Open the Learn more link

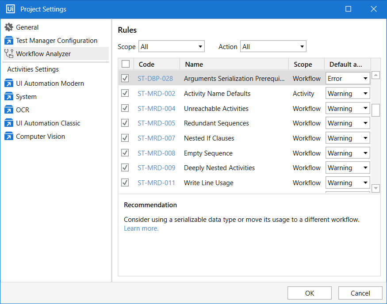pyautogui.click(x=141, y=228)
